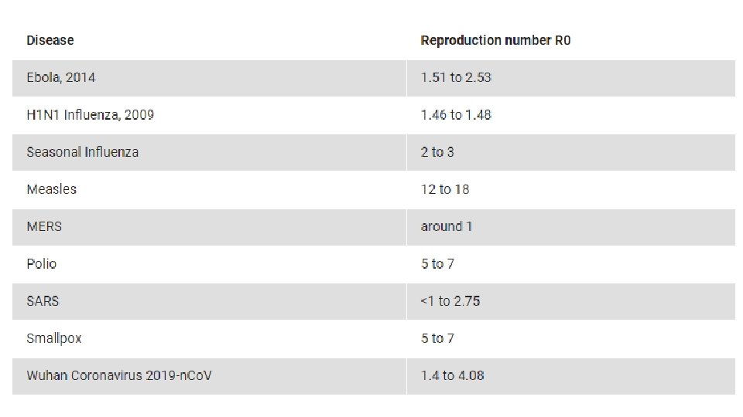Select the around 1 value

pyautogui.click(x=447, y=226)
